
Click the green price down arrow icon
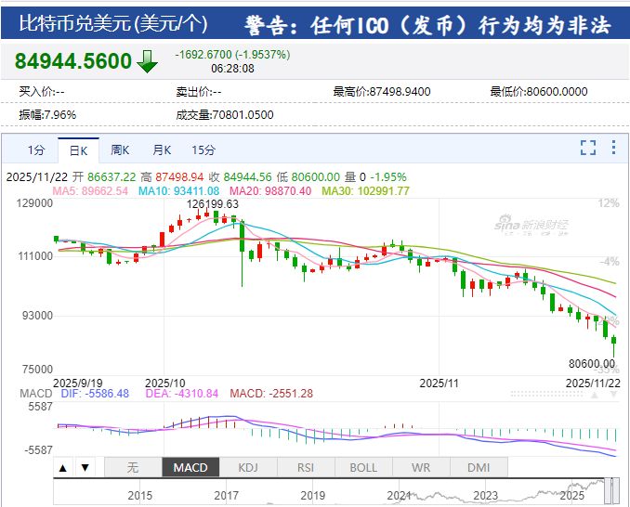147,62
